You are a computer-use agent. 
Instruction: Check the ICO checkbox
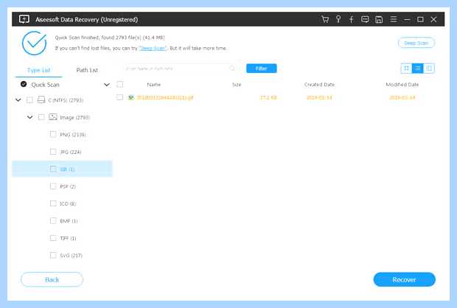tap(53, 203)
